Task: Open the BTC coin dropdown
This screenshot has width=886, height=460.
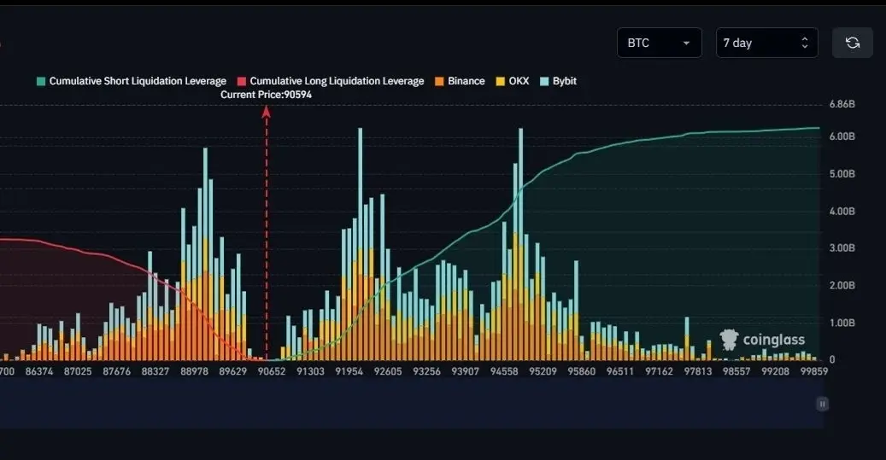Action: (x=660, y=43)
